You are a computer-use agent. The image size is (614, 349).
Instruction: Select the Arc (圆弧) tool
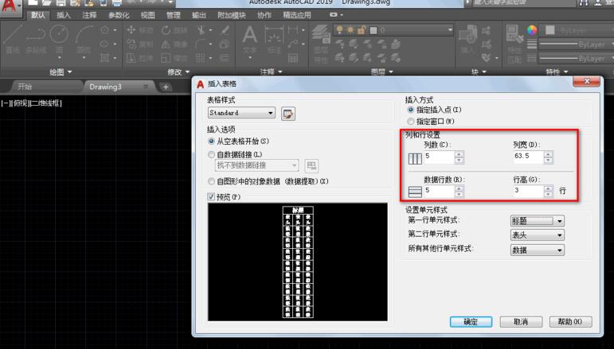coord(84,39)
